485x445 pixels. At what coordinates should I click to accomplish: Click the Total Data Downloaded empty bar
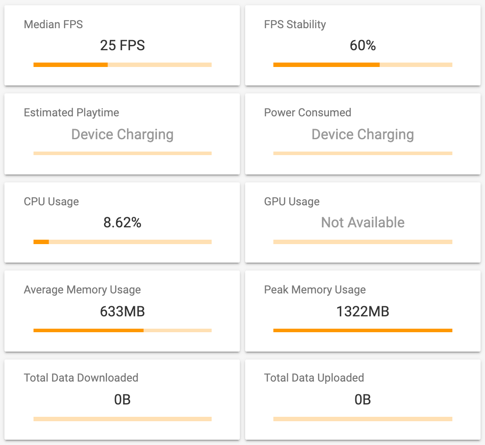tap(123, 419)
